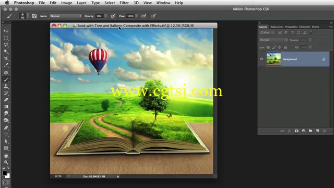Select the History Brush tool
This screenshot has height=188, width=334.
pos(6,93)
